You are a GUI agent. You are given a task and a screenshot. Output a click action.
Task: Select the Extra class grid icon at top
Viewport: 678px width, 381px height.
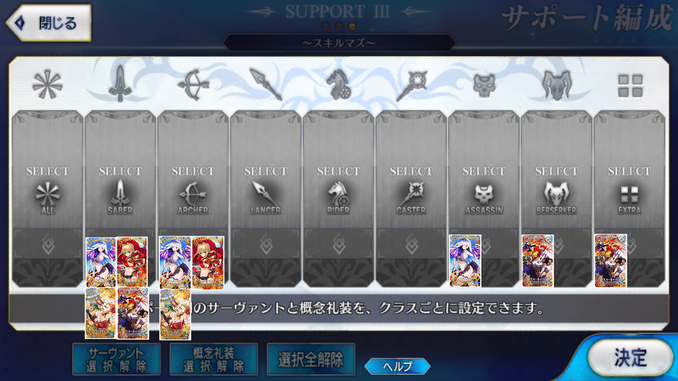[630, 85]
